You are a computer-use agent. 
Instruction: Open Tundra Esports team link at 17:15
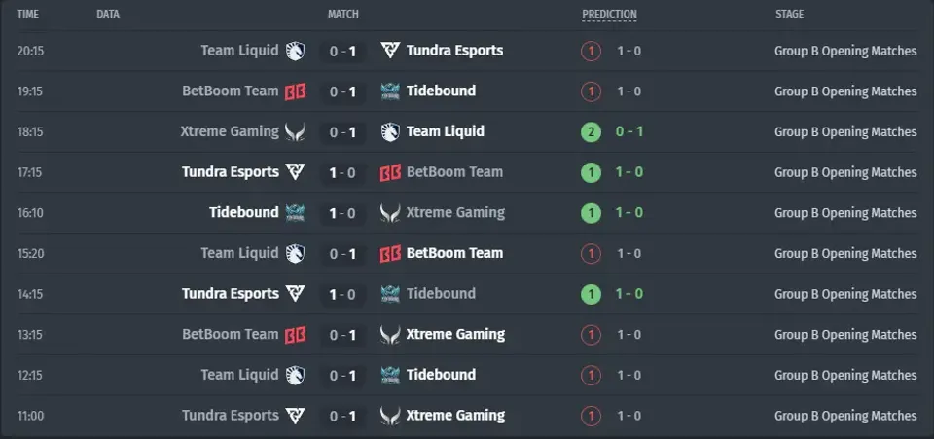[231, 171]
